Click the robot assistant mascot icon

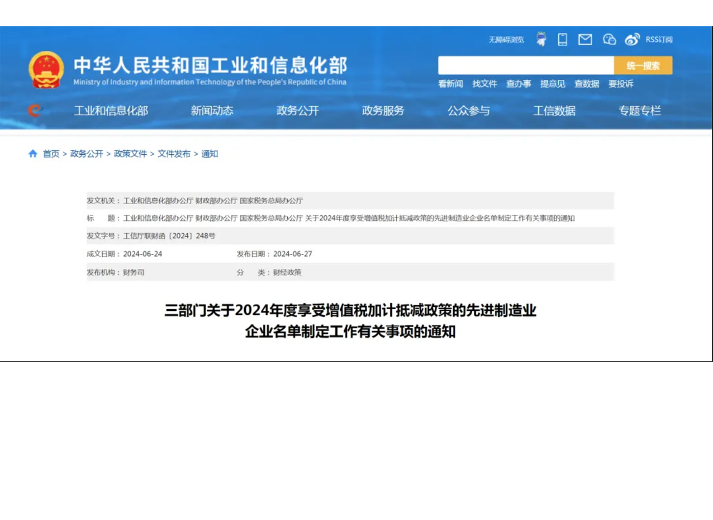point(541,39)
